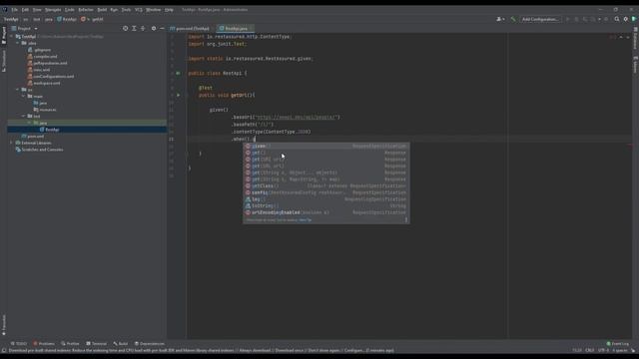
Task: Switch to the RestApi.java editor tab
Action: pyautogui.click(x=235, y=29)
